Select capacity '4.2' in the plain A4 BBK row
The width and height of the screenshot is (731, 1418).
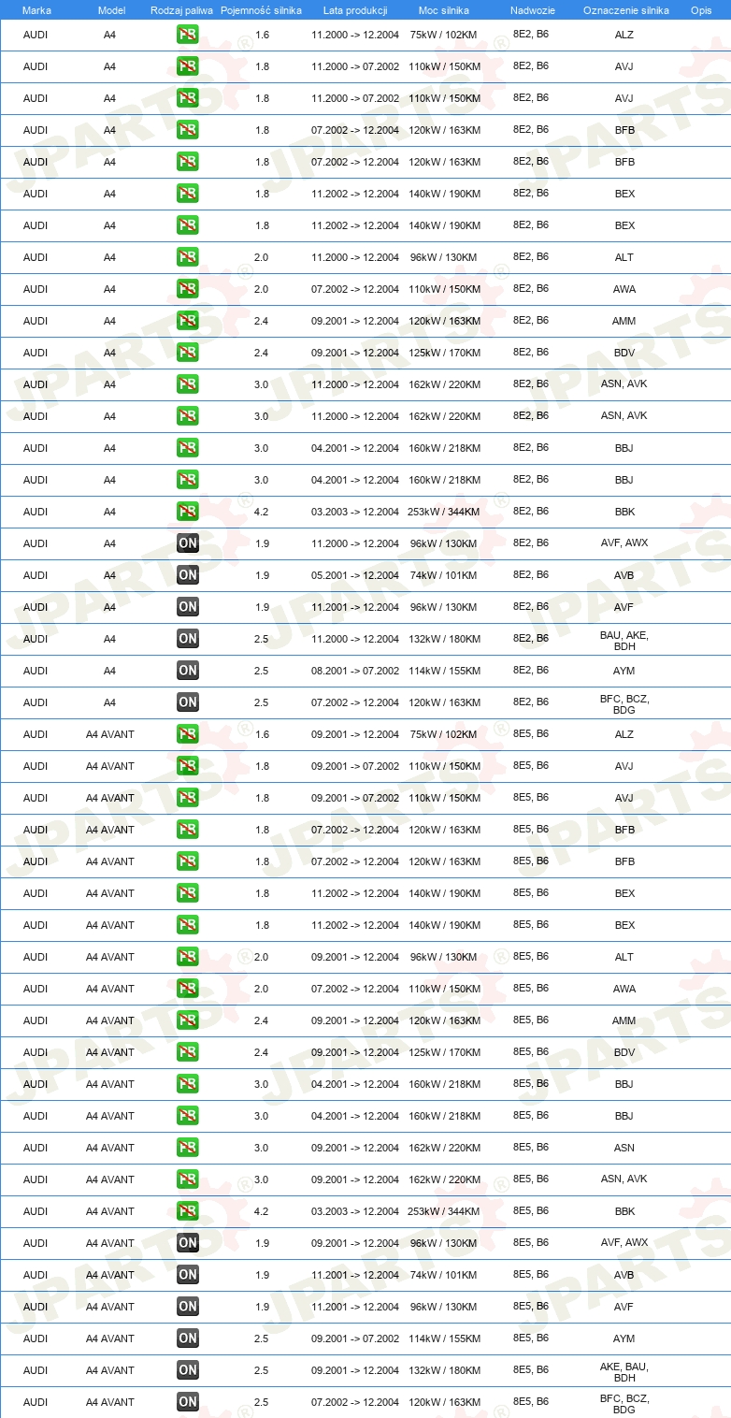point(262,513)
